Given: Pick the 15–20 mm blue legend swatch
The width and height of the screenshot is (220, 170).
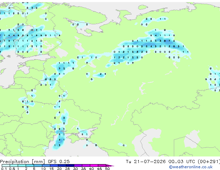Looking at the screenshot, I should click(x=54, y=165).
